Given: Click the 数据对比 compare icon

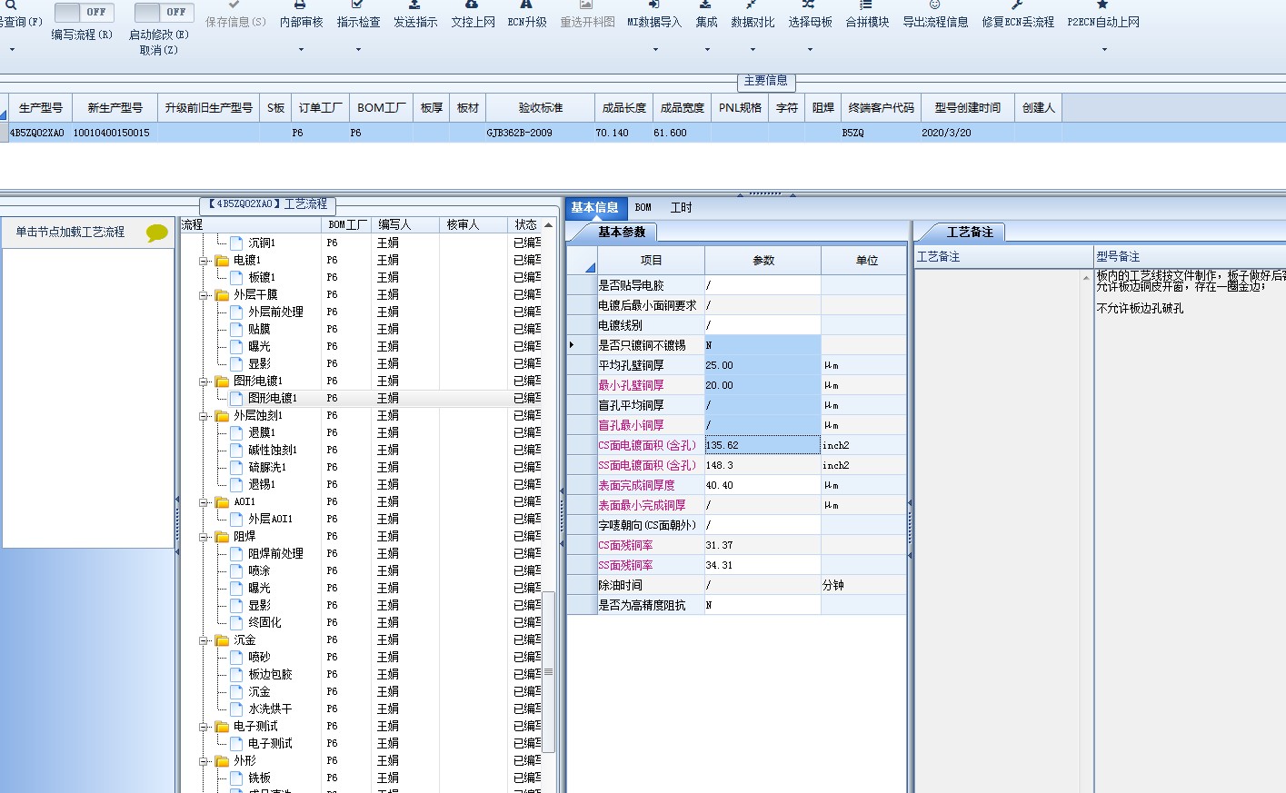Looking at the screenshot, I should 752,5.
